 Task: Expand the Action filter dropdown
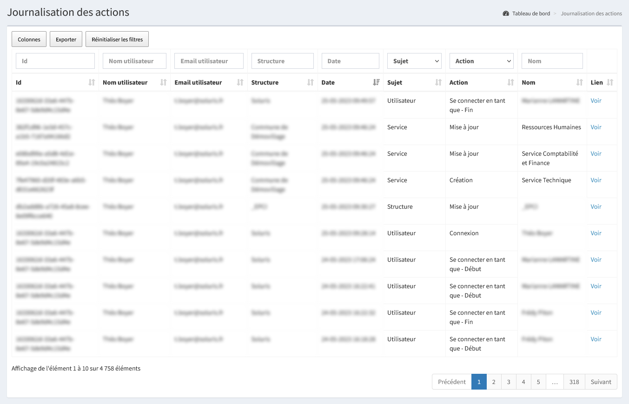(x=481, y=61)
